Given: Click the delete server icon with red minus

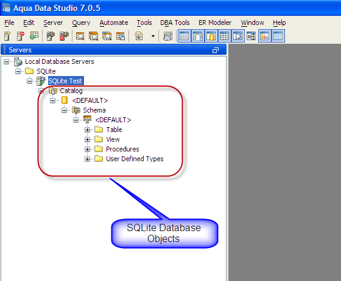Looking at the screenshot, I should coord(21,36).
